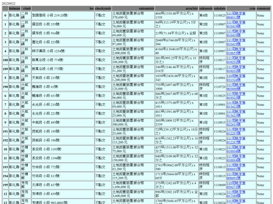Open the crm link in row 192
The image size is (273, 204).
point(236,141)
